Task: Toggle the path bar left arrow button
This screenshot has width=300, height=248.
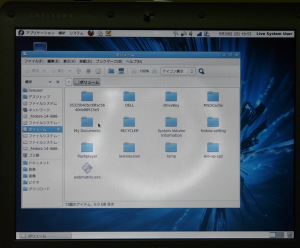Action: [x=69, y=82]
